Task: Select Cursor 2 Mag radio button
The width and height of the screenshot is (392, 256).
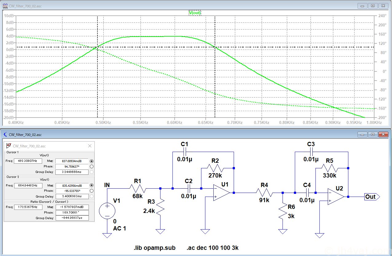Action: click(91, 185)
